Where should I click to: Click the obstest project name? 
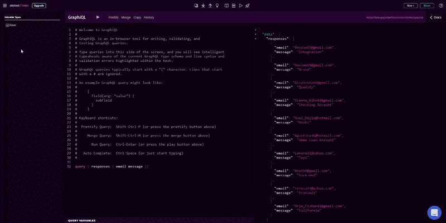point(14,6)
